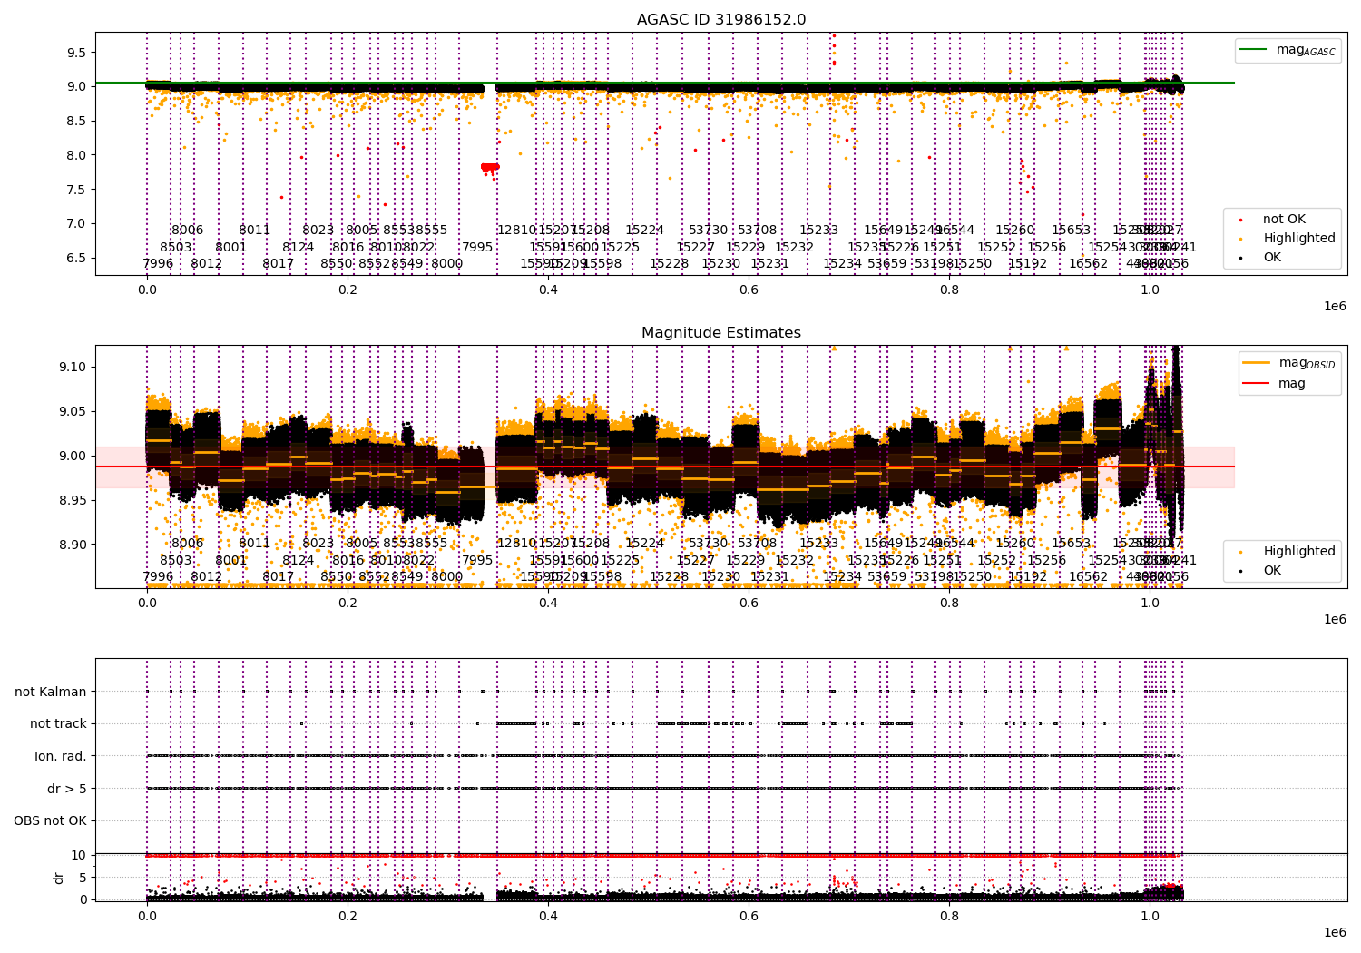Click the 10 tick on the dr axis

pyautogui.click(x=79, y=855)
